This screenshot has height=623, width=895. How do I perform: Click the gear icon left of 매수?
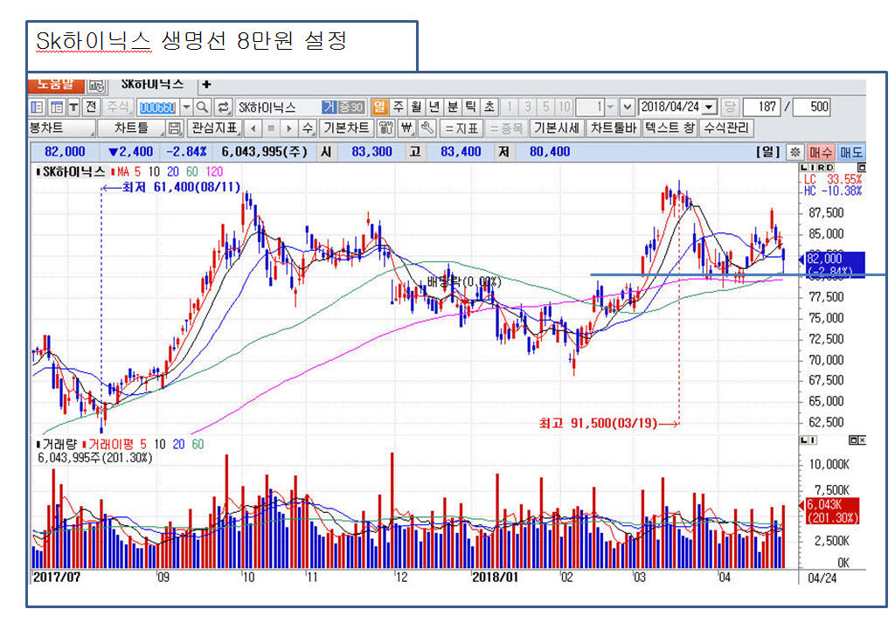[x=794, y=151]
